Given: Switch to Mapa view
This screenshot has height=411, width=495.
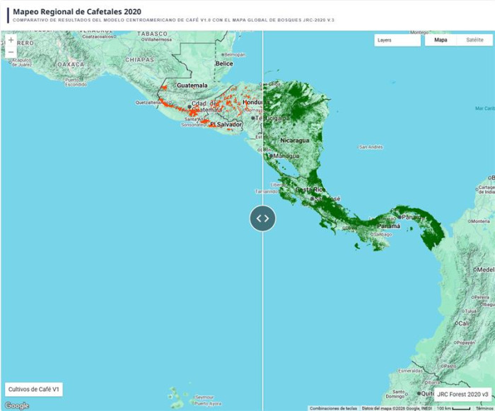Looking at the screenshot, I should coord(441,40).
